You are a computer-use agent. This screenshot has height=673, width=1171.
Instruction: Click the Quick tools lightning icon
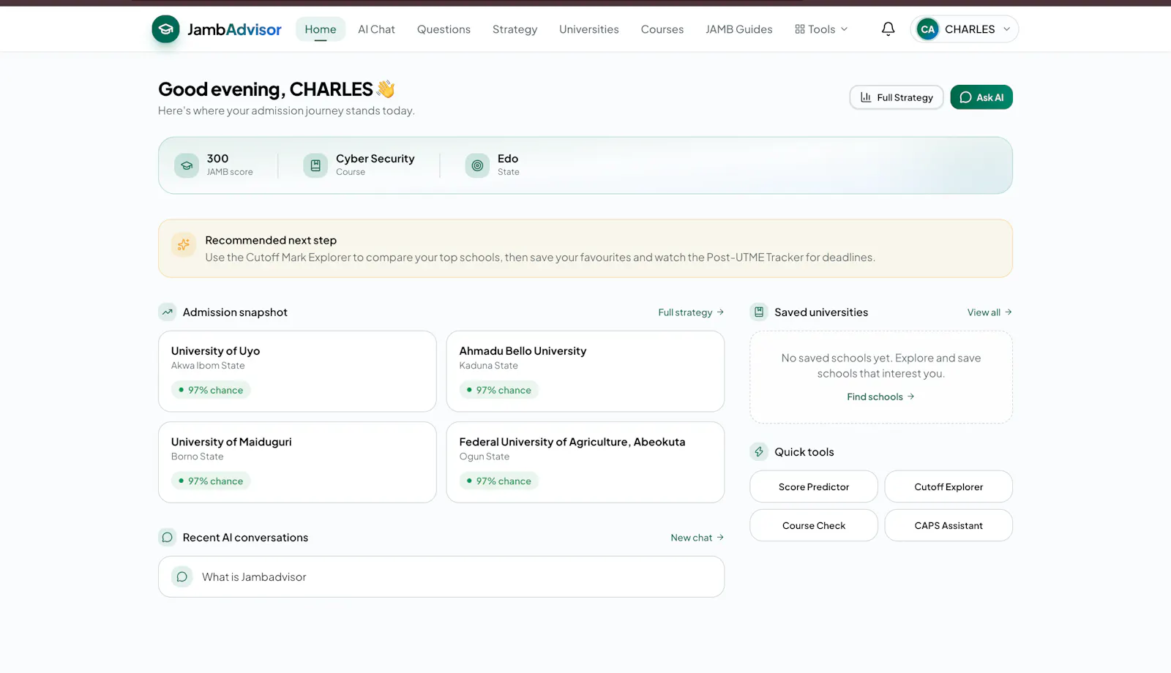click(x=759, y=452)
